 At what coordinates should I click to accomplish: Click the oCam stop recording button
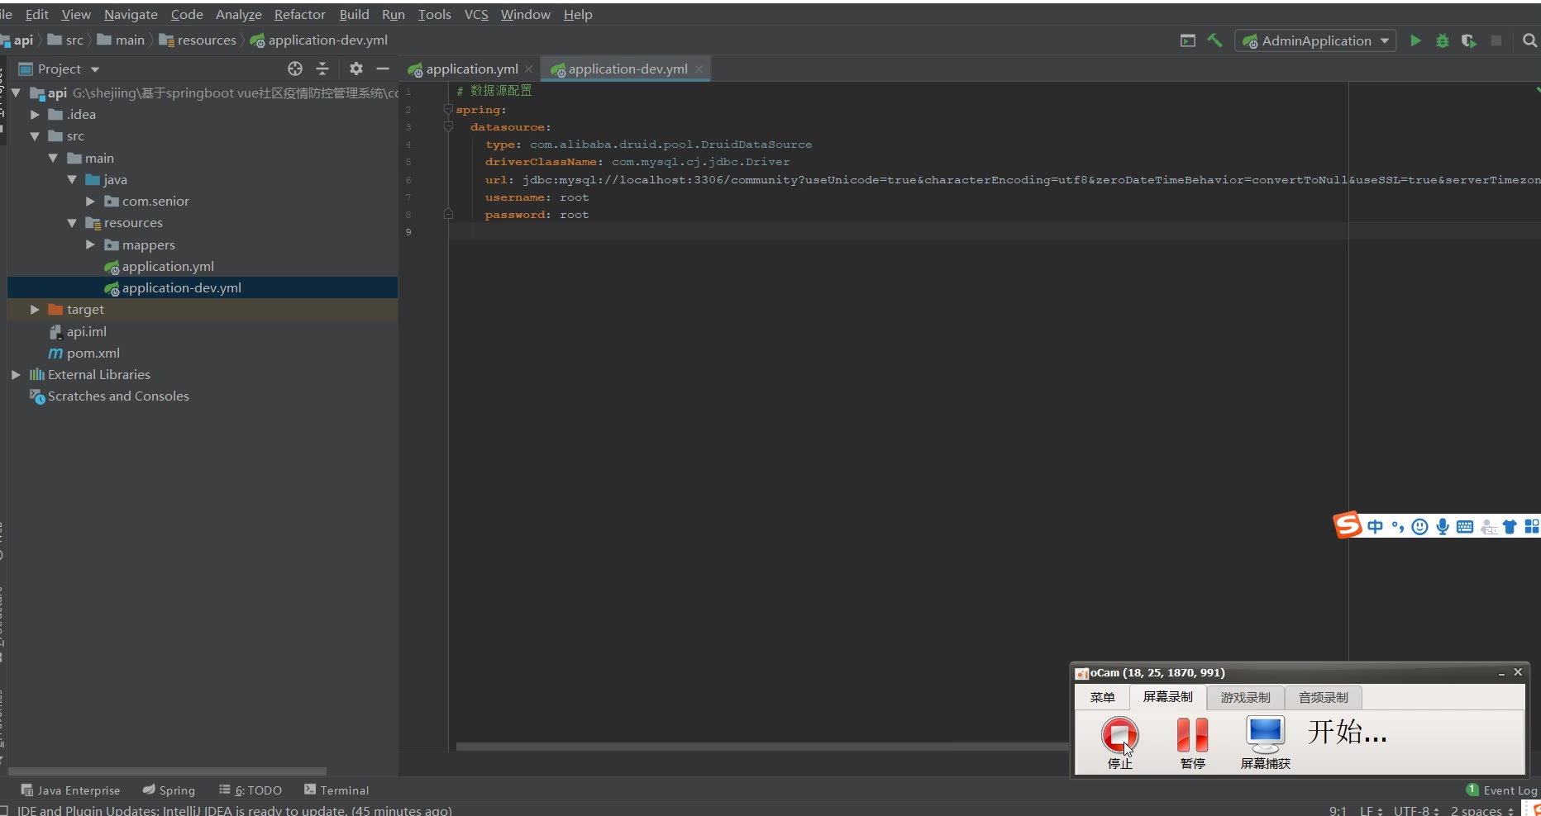pos(1119,734)
